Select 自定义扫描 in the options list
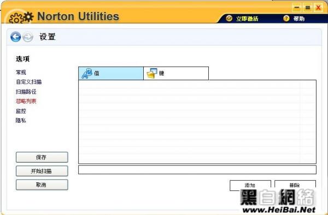Screen dimensions: 328x215 point(28,82)
